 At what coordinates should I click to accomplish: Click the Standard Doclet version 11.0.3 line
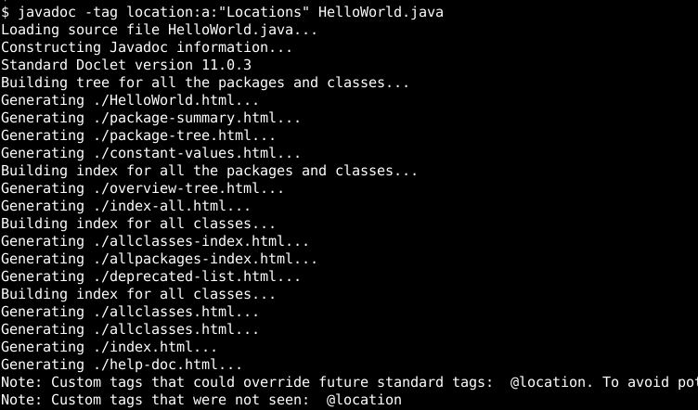126,65
